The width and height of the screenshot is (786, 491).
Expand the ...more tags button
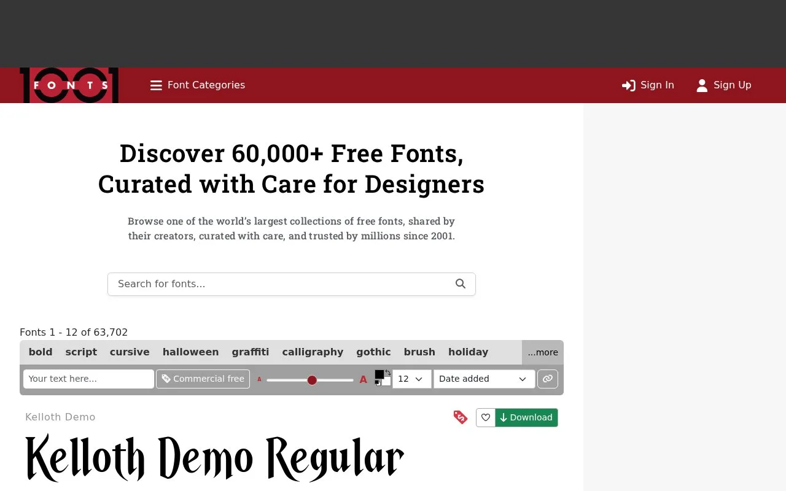(x=543, y=352)
